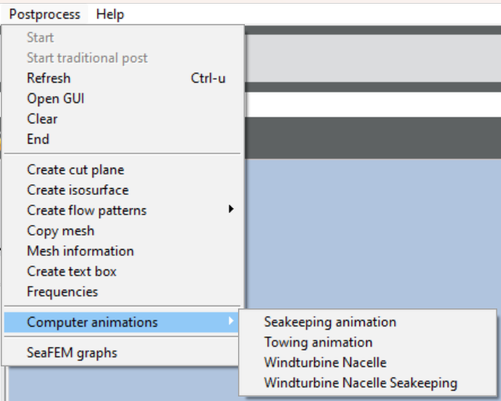Choose Open GUI option
Screen dimensions: 501x401
tap(122, 99)
